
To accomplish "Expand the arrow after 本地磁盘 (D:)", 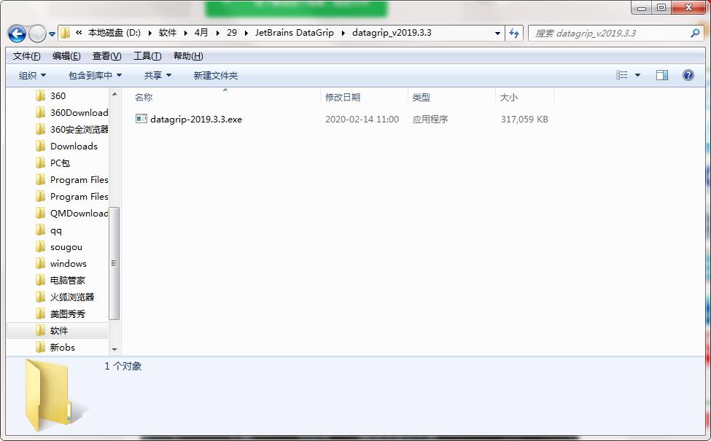I will pos(149,33).
